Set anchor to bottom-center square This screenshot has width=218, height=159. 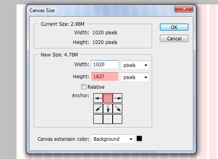coord(108,119)
